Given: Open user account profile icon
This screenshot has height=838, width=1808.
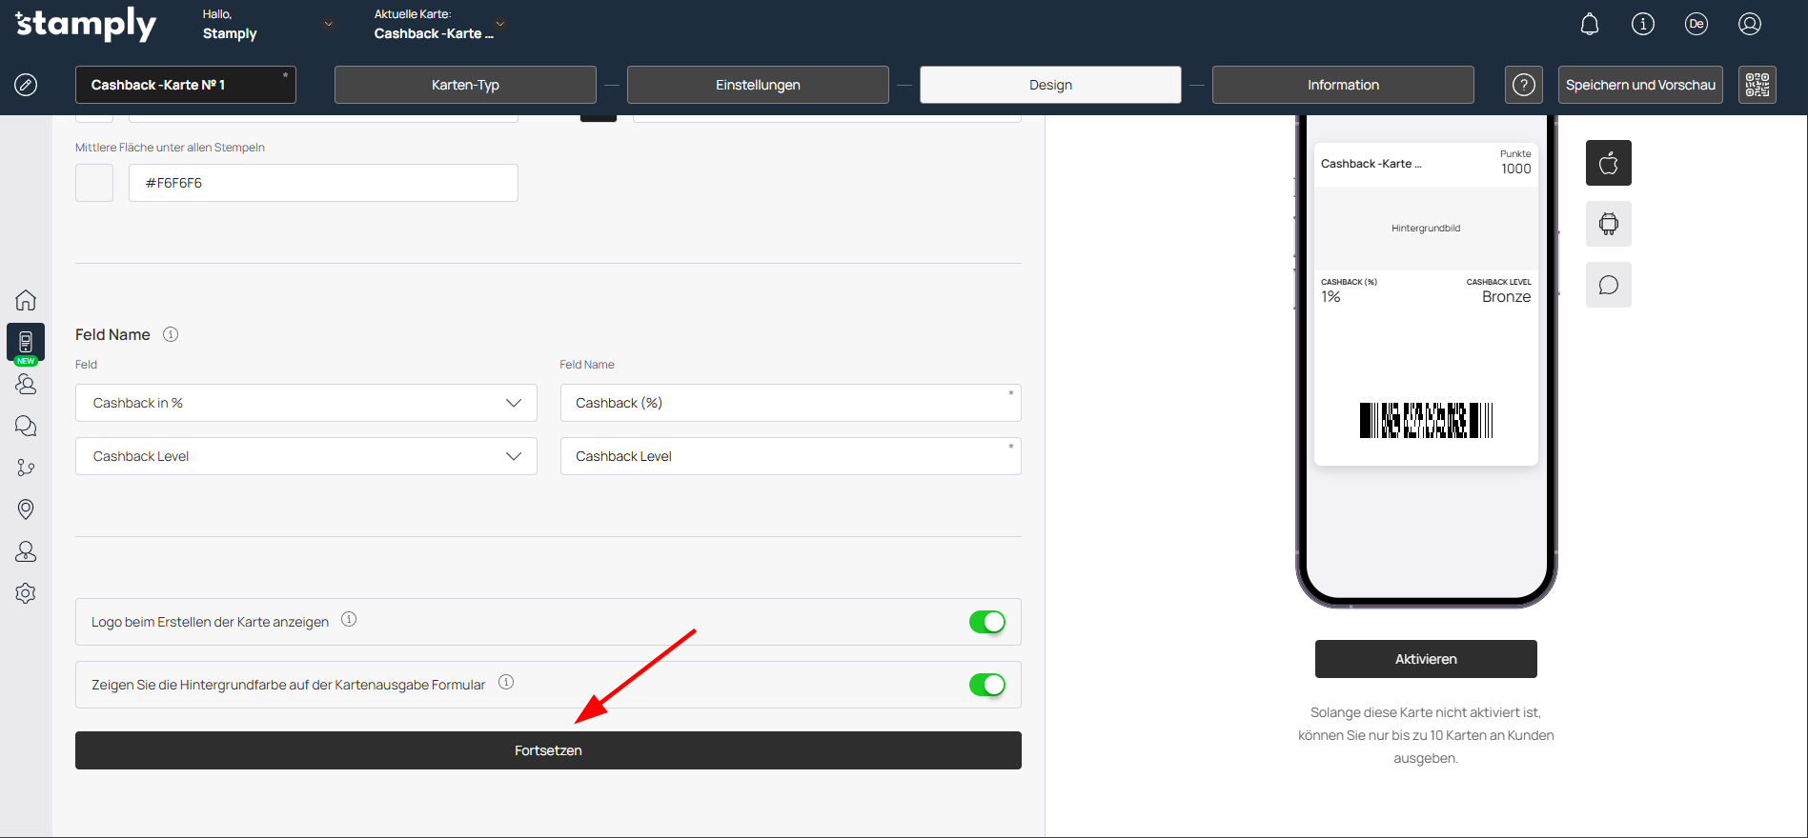Looking at the screenshot, I should pos(1749,25).
